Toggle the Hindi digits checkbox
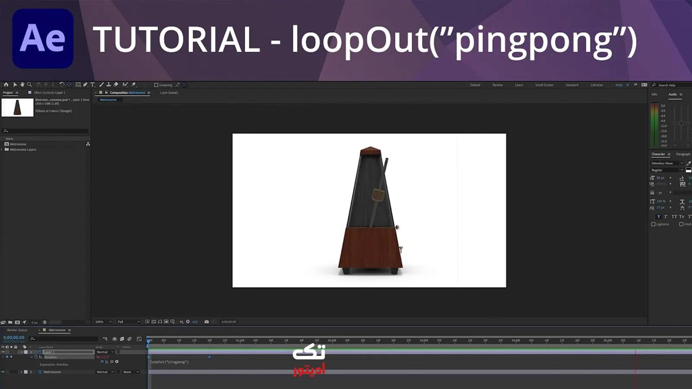 pos(681,224)
